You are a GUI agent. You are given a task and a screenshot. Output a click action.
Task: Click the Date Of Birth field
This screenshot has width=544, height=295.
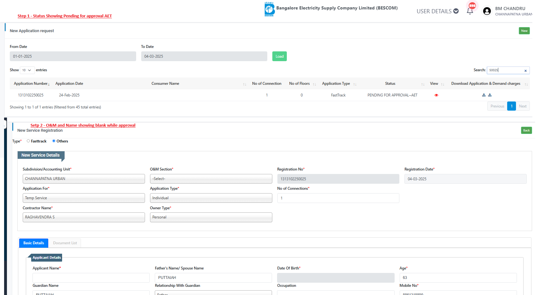point(336,278)
